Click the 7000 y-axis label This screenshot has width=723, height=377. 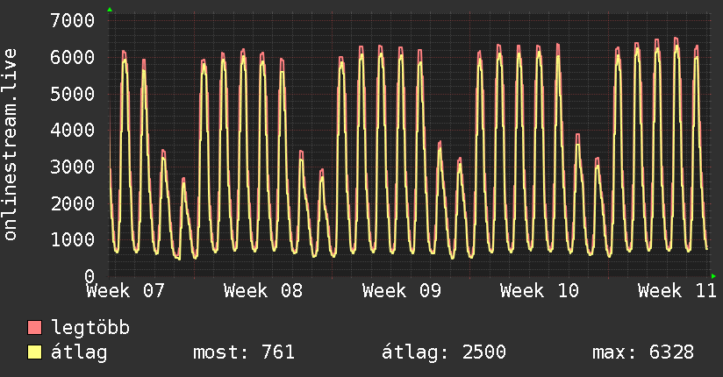73,21
